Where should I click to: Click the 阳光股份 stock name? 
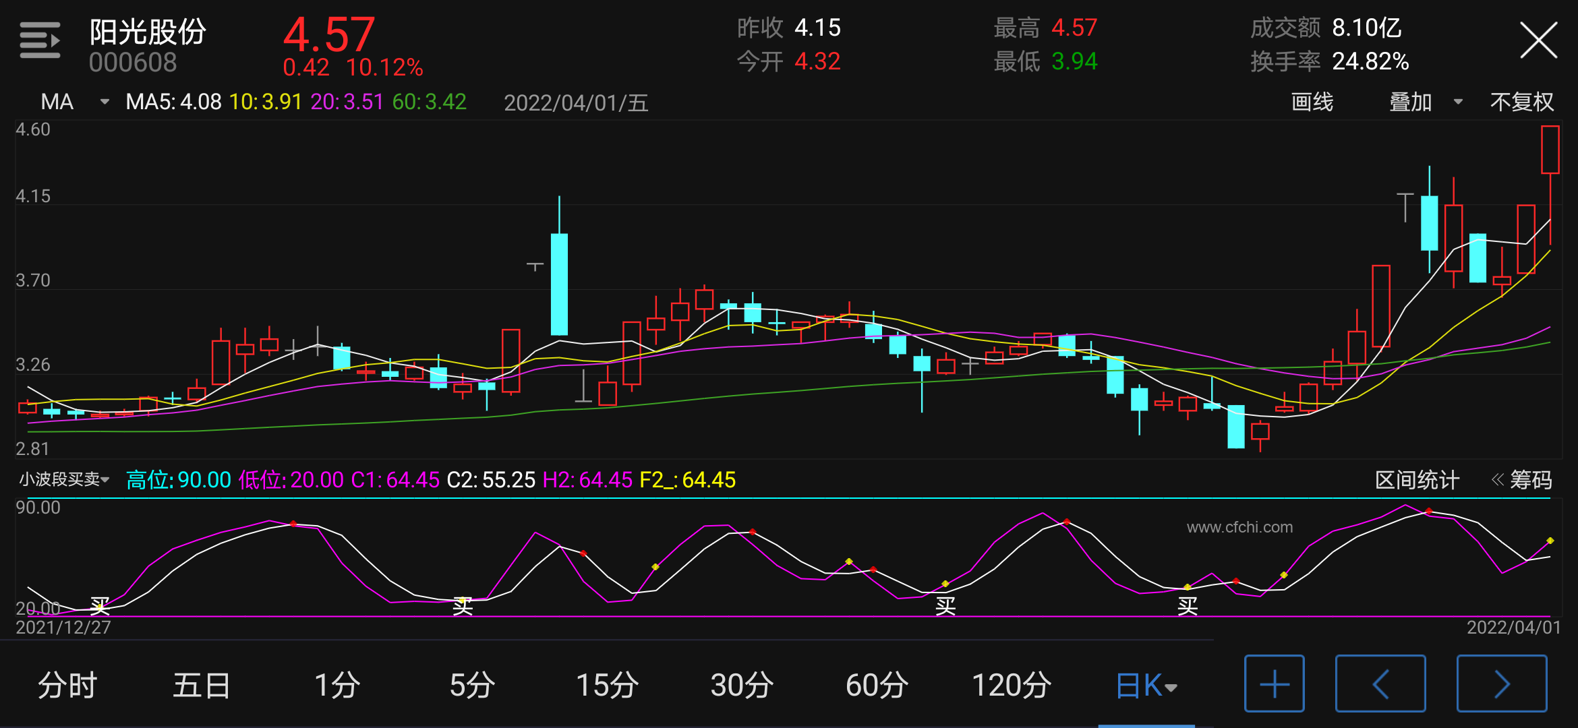coord(147,32)
